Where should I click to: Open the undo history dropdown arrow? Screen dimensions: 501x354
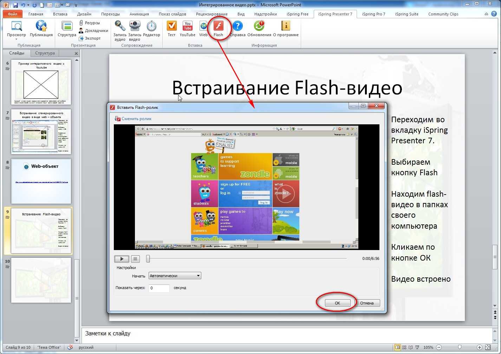[x=28, y=5]
